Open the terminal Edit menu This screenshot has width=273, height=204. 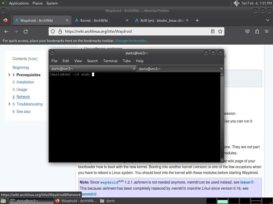coord(66,61)
